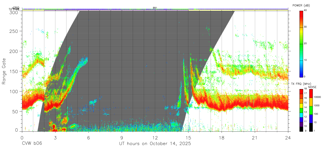The image size is (324, 149).
Task: Click the 10 tick label on power colorbar
Action: pos(306,60)
